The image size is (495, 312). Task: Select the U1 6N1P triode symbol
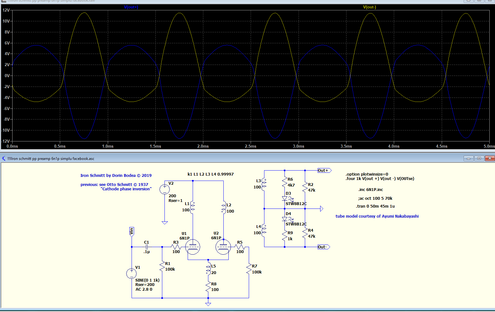pos(193,247)
